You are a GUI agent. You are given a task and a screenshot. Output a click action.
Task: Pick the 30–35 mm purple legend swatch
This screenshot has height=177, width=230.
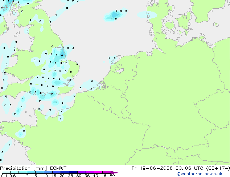click(82, 172)
